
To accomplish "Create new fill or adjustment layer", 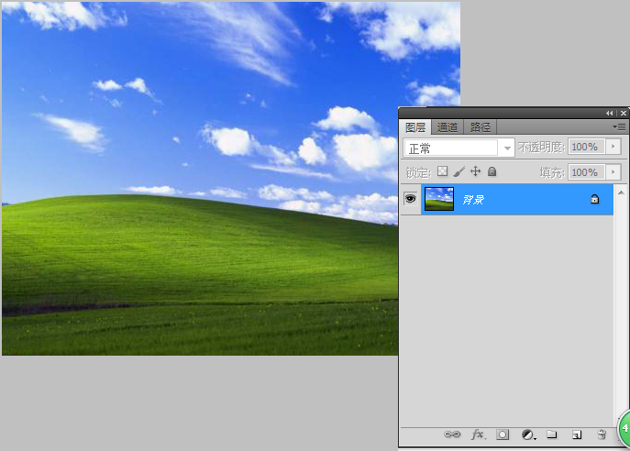I will coord(528,434).
